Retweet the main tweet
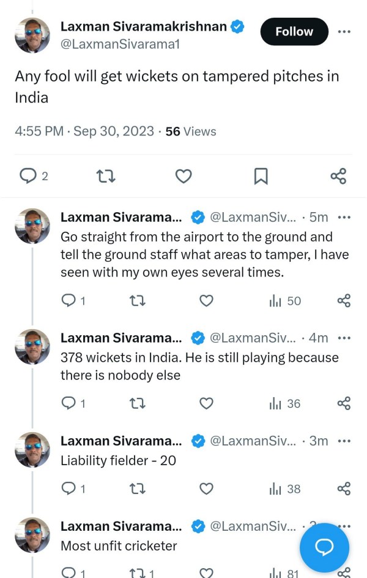The width and height of the screenshot is (367, 578). tap(105, 176)
